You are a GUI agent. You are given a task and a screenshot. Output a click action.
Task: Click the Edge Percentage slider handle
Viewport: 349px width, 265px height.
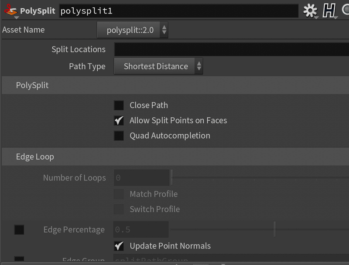tap(274, 230)
